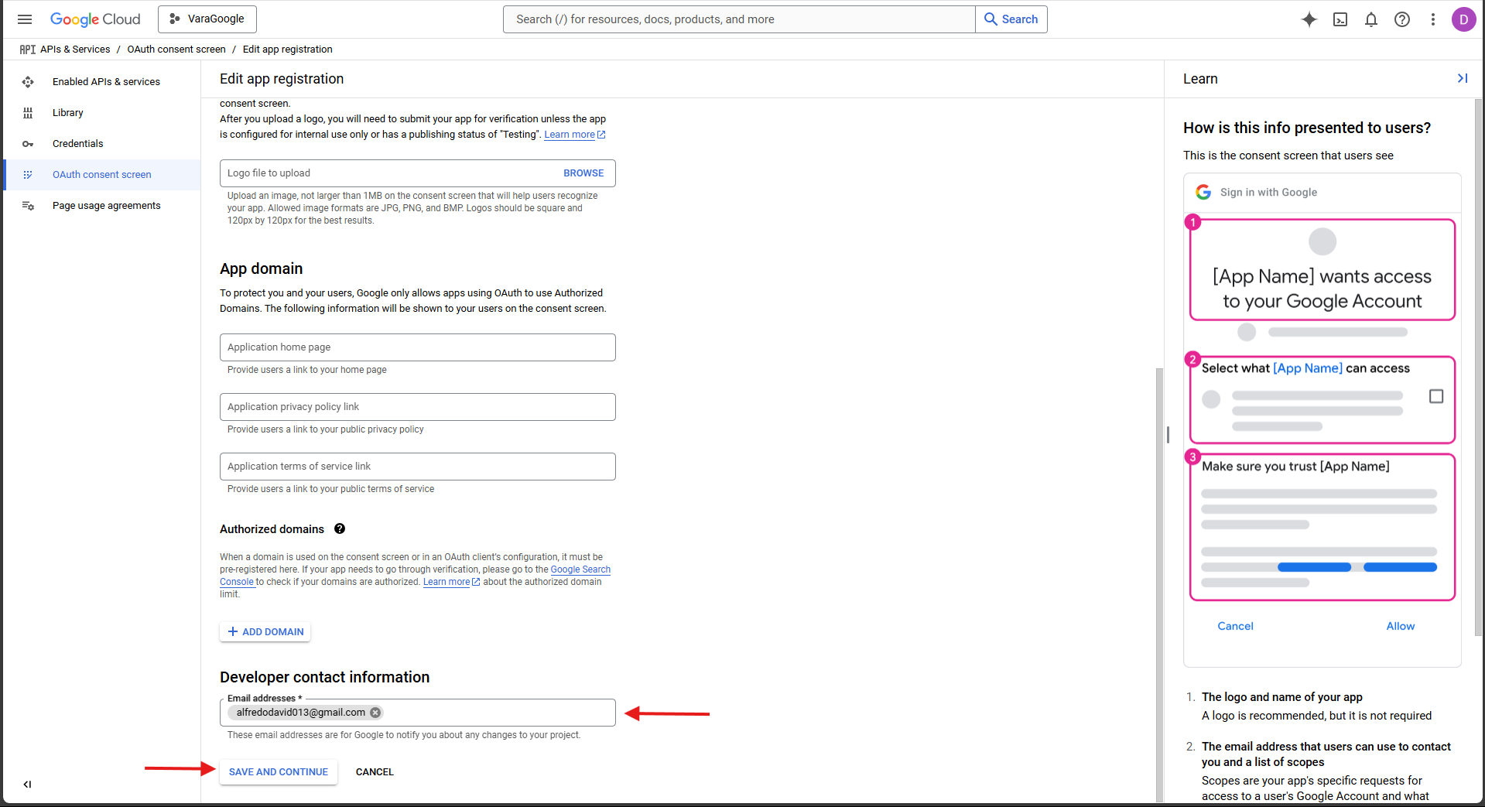Click 'The logo and name of your app'

point(1282,697)
